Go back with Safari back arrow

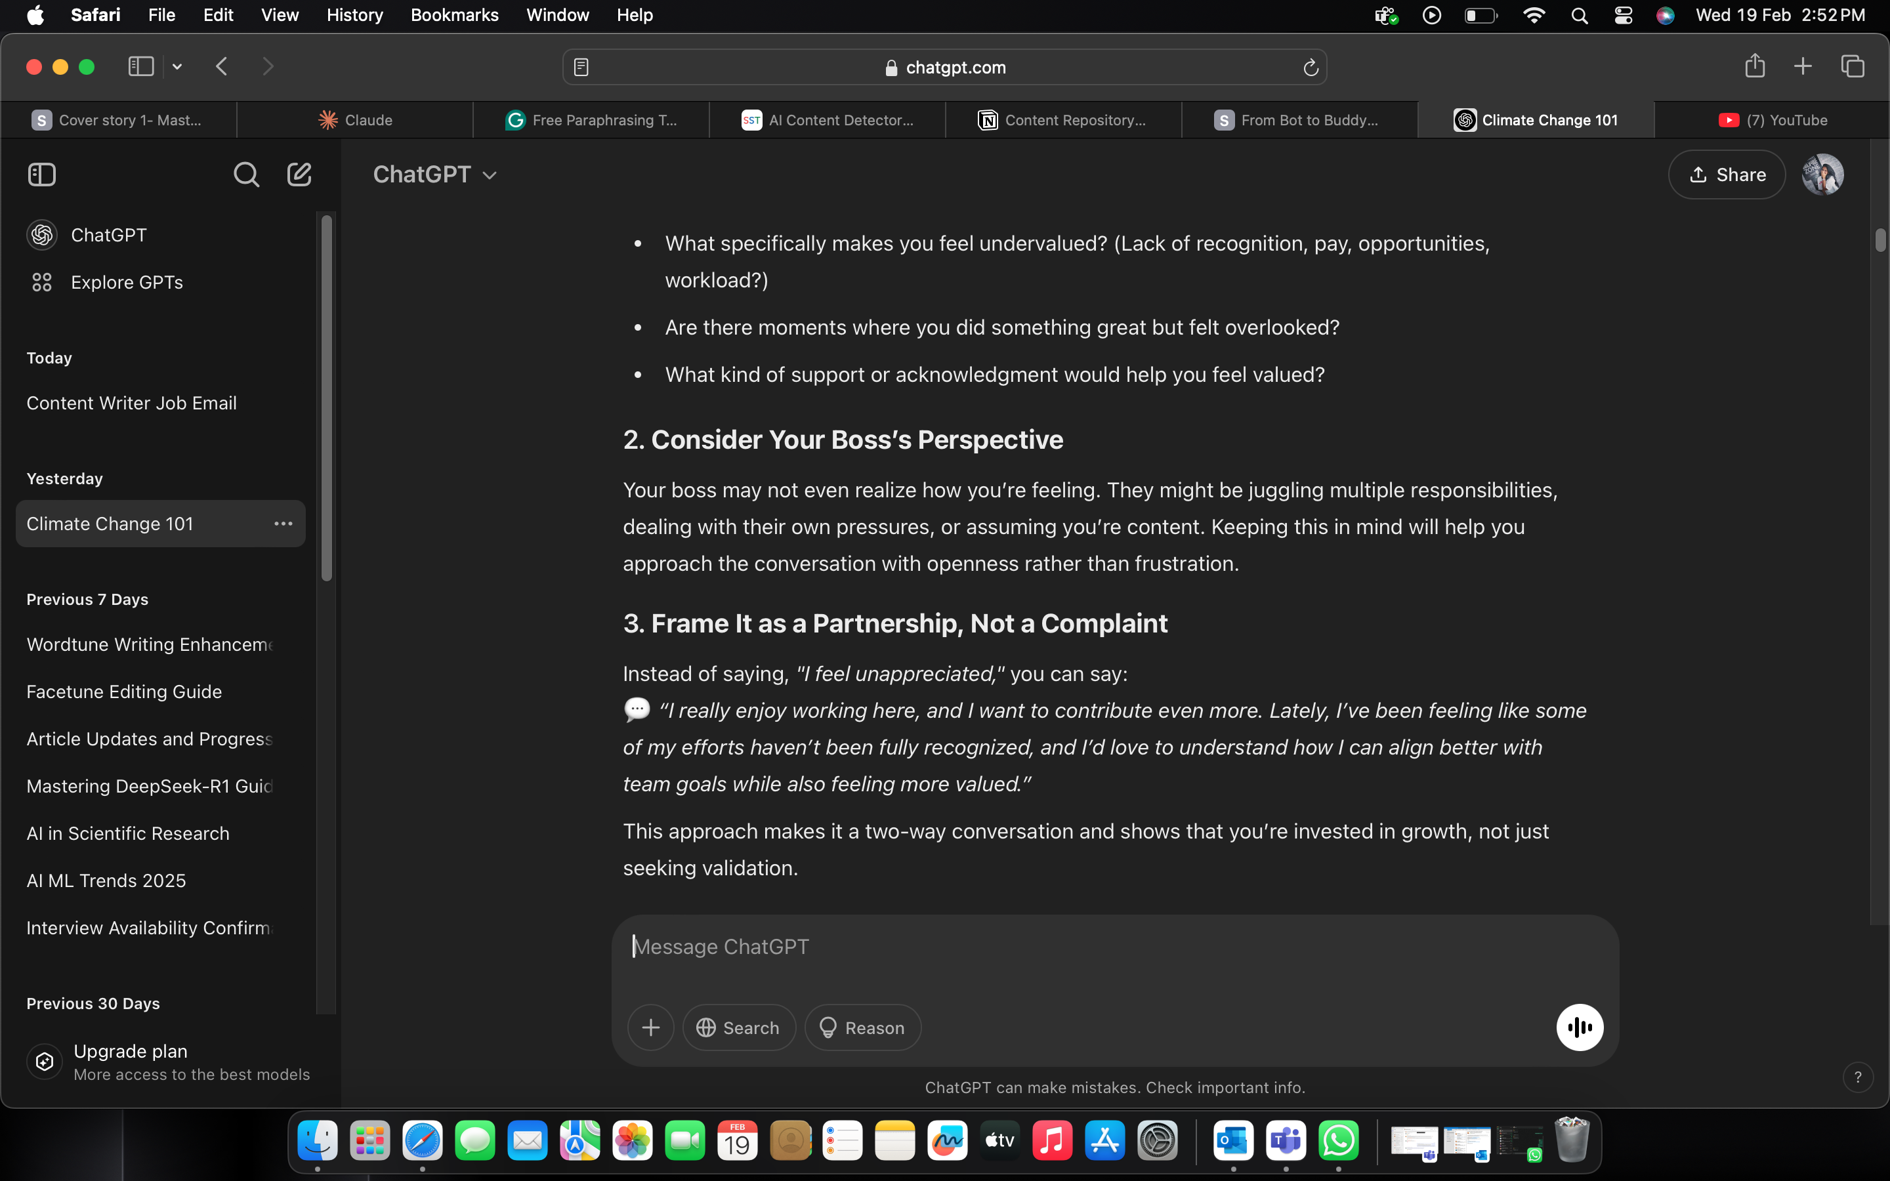(222, 66)
